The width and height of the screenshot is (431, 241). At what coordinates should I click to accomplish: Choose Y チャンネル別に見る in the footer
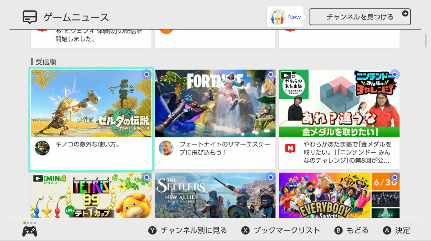click(x=188, y=230)
